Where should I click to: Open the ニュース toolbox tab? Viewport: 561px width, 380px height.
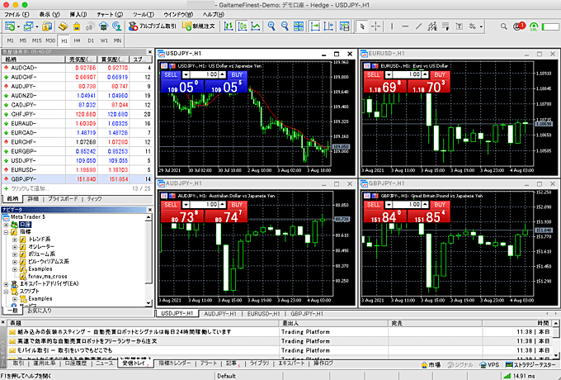coord(105,363)
